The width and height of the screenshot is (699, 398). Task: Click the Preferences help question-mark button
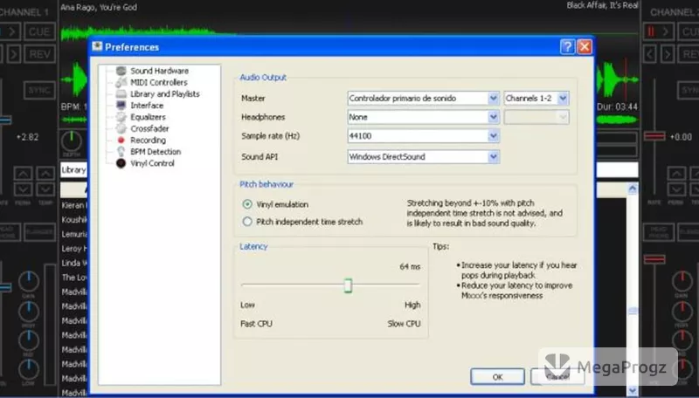pos(567,47)
